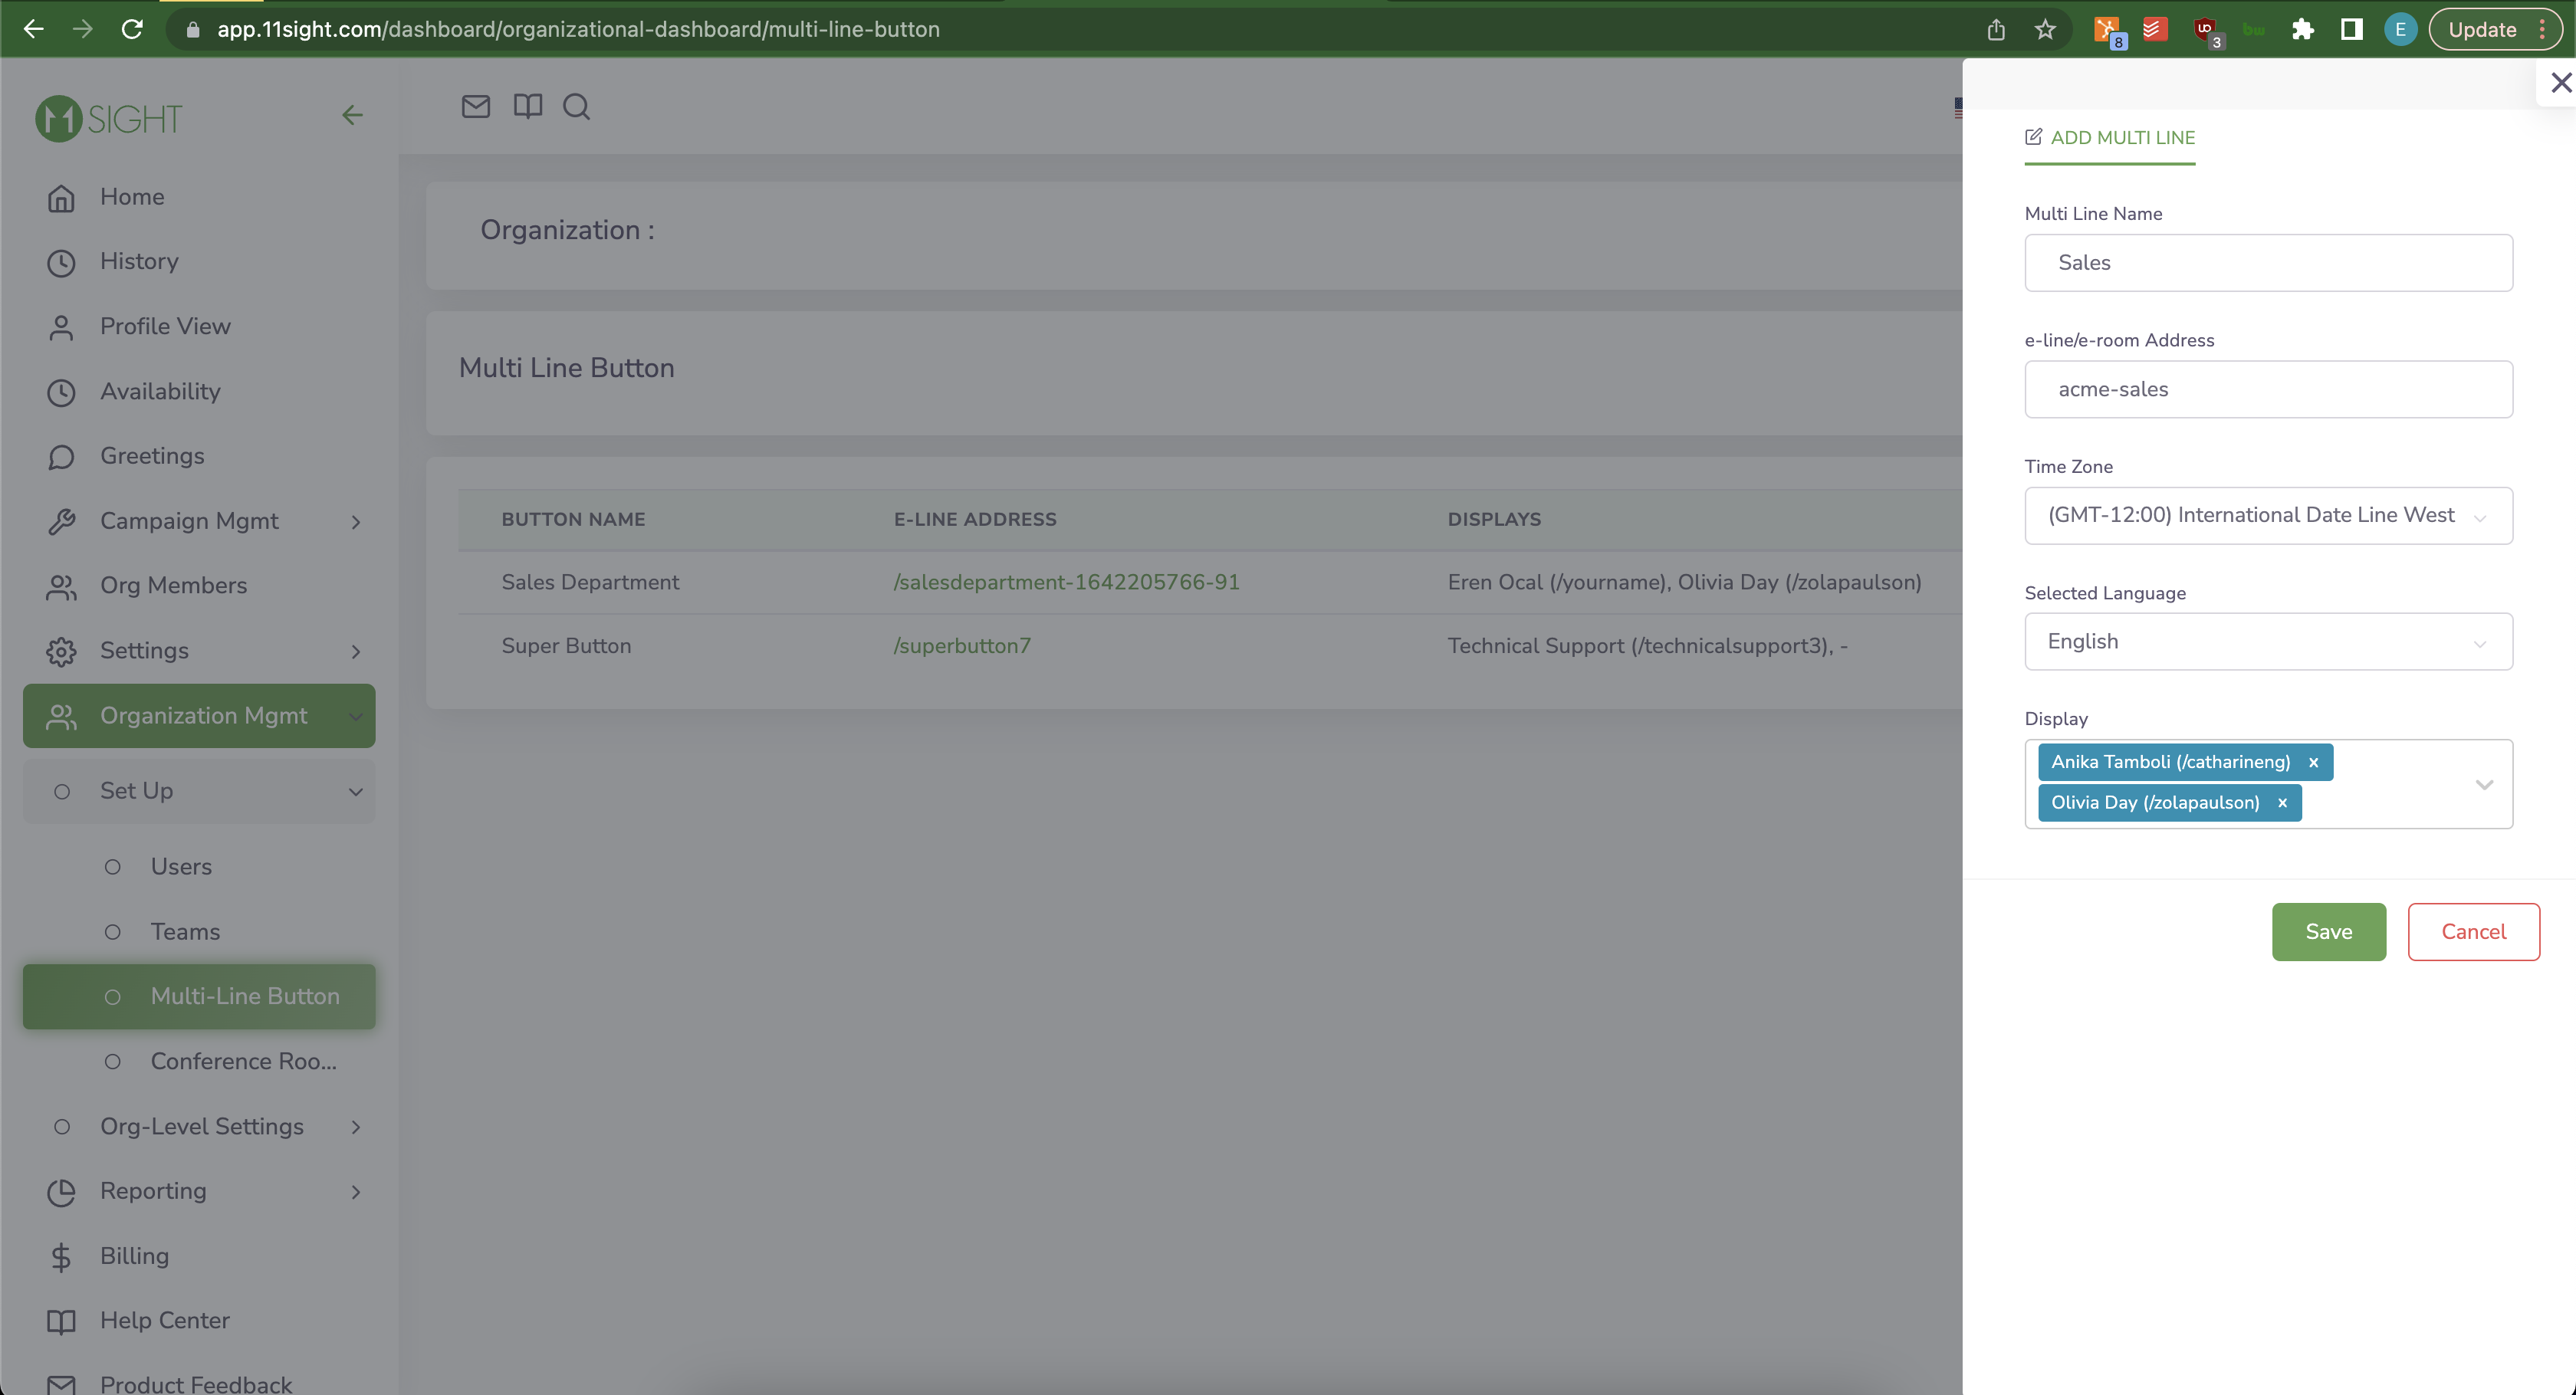Open the browser profile avatar E
The width and height of the screenshot is (2576, 1395).
click(x=2400, y=29)
